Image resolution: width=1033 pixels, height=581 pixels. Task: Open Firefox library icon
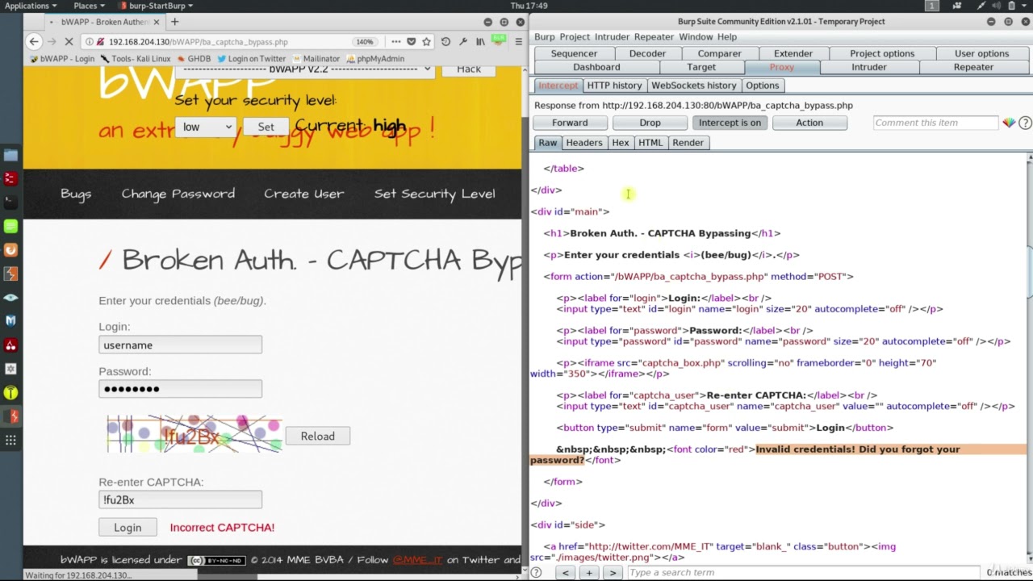pos(480,41)
